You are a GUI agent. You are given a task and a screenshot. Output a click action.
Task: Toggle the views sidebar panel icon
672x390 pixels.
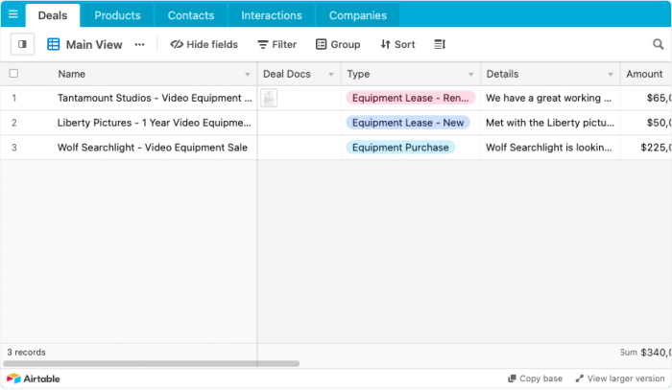coord(22,44)
